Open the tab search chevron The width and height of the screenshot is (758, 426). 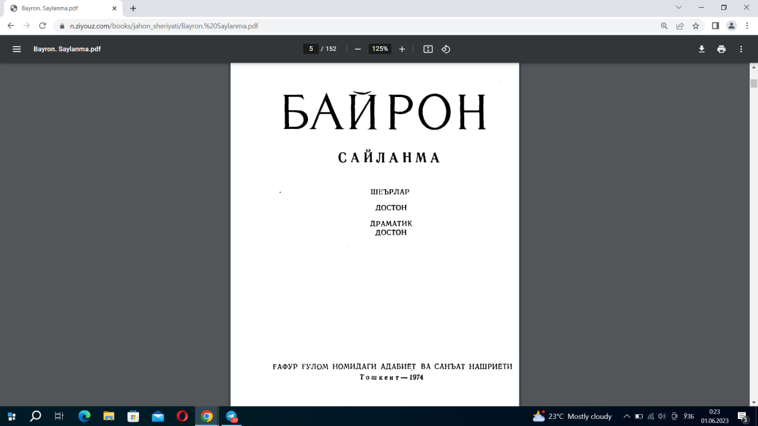pos(679,8)
